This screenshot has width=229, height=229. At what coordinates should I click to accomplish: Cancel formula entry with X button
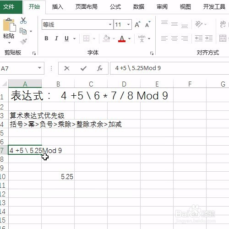[x=67, y=68]
